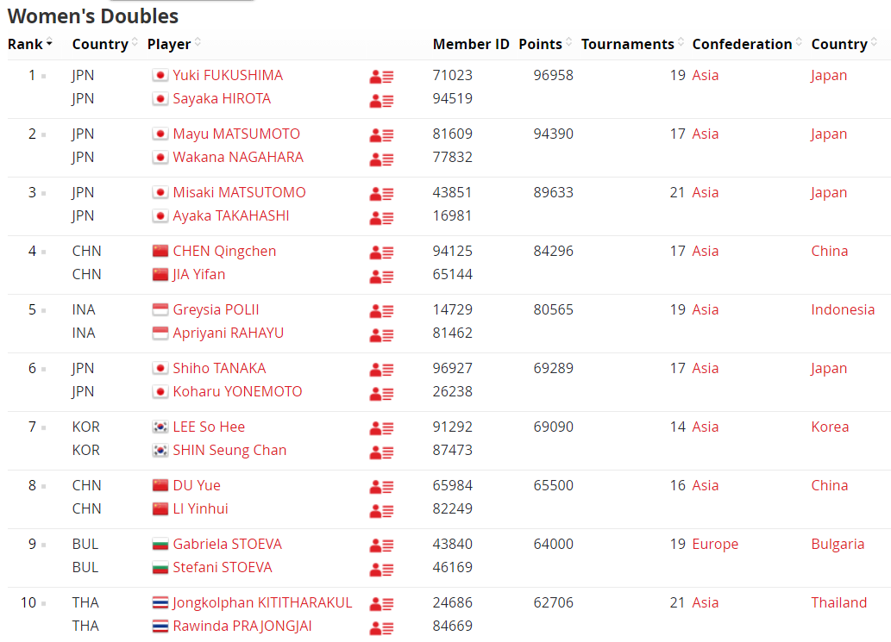
Task: Open LEE So Hee's player profile icon
Action: [x=381, y=428]
